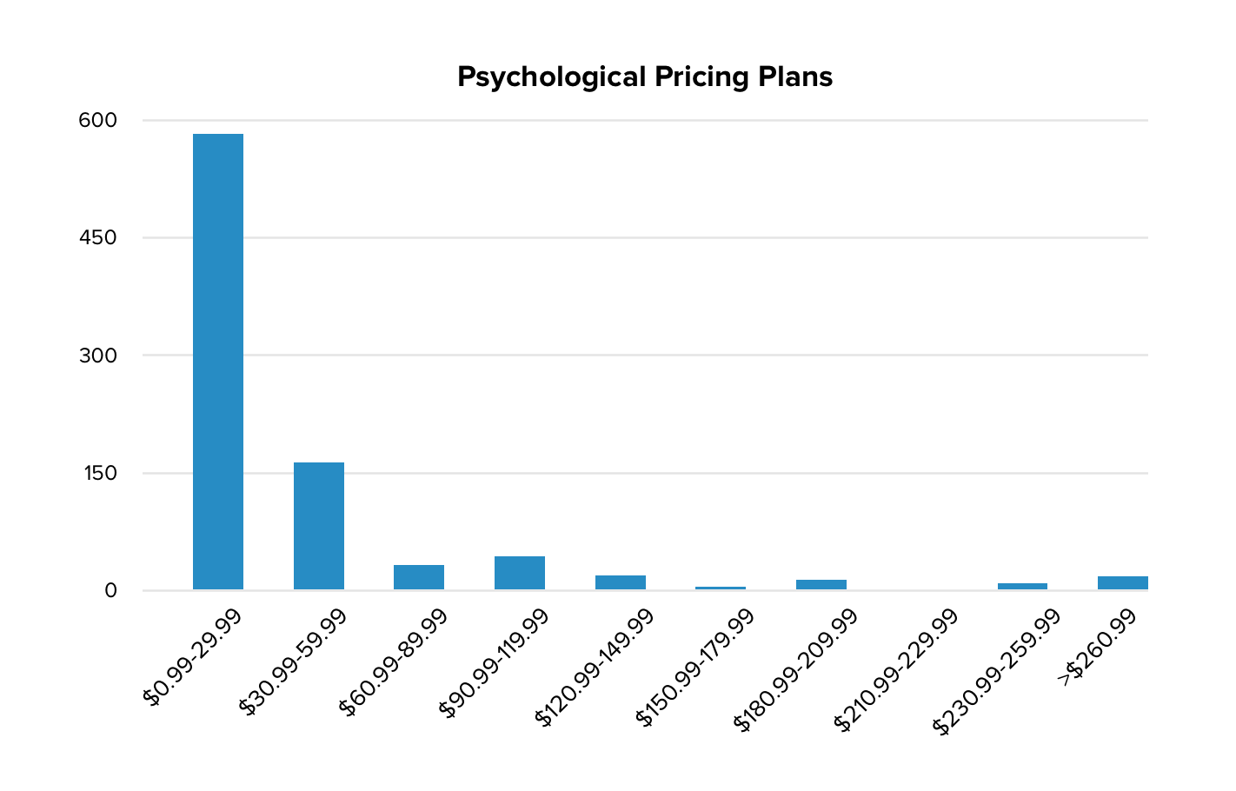Image resolution: width=1236 pixels, height=791 pixels.
Task: Select the $60.99-89.99 bar
Action: click(x=419, y=577)
